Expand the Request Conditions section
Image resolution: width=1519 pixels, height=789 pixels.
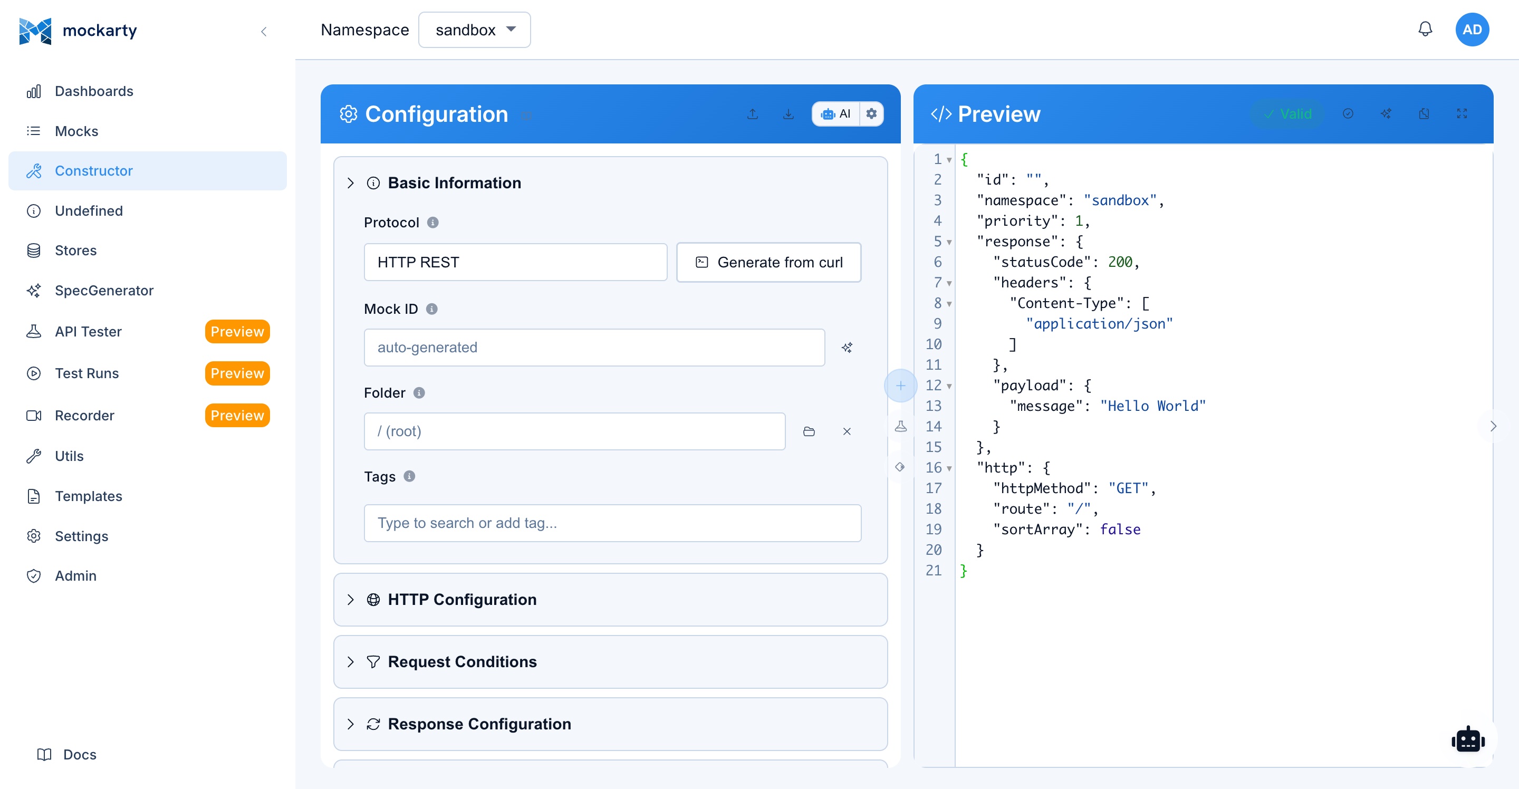[x=610, y=661]
